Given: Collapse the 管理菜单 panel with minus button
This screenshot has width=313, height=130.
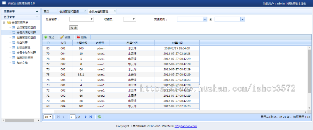Looking at the screenshot, I should tap(37, 17).
